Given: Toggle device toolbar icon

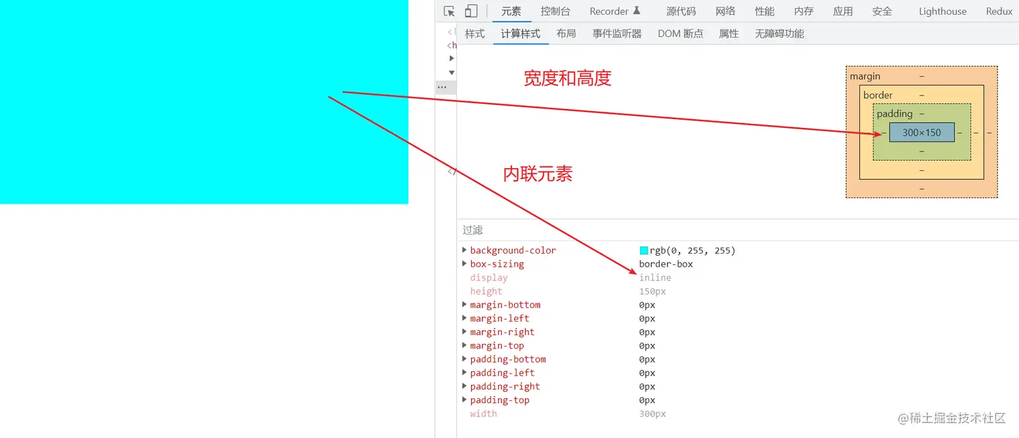Looking at the screenshot, I should click(471, 11).
